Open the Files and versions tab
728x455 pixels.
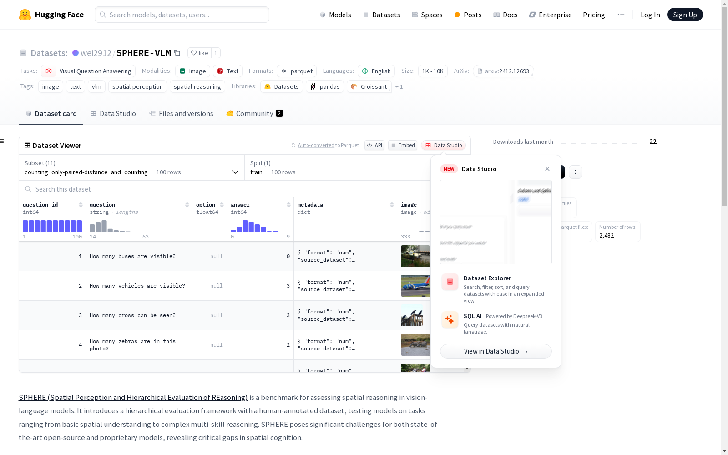click(x=181, y=114)
